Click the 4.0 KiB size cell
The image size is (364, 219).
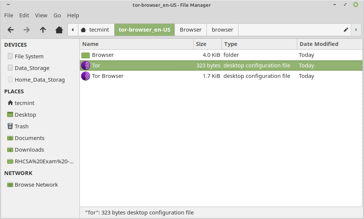click(x=211, y=55)
